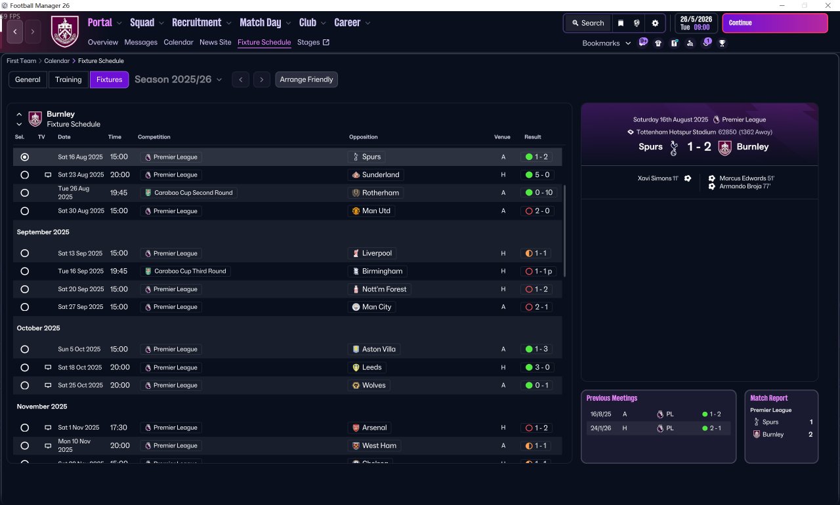
Task: Click the trophy shortcut icon
Action: (722, 43)
